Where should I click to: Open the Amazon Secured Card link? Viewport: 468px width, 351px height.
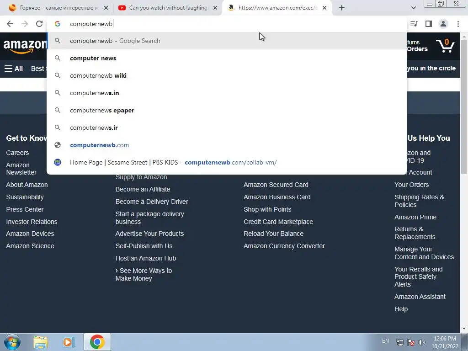(x=276, y=185)
